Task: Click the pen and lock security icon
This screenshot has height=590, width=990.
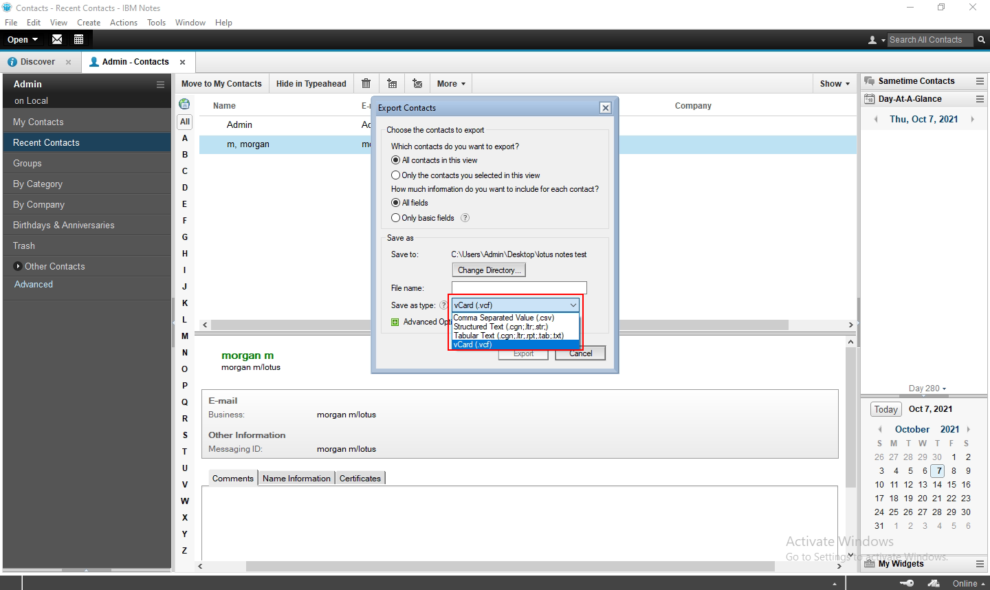Action: click(x=934, y=583)
